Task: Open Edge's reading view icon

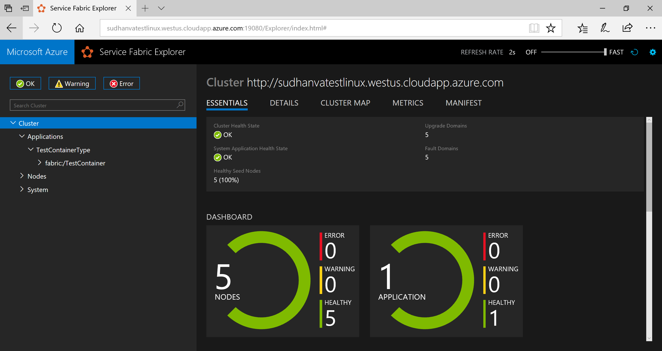Action: coord(534,28)
